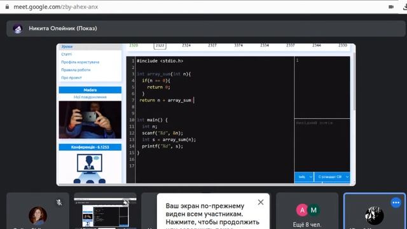The image size is (407, 229).
Task: Select task number 2324
Action: [x=186, y=45]
